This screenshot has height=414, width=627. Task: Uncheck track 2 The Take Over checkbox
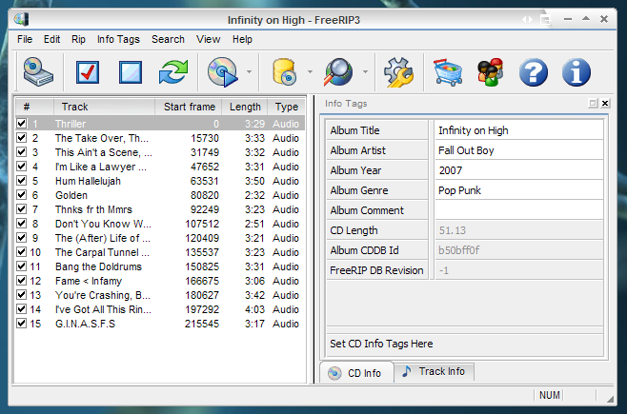click(x=22, y=138)
